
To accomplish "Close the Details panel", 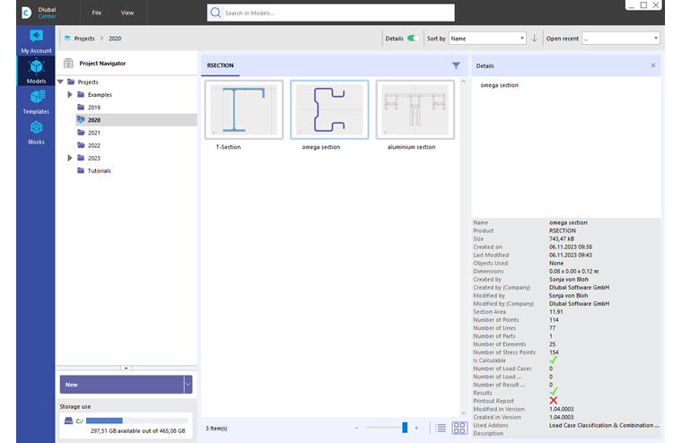I will coord(653,65).
